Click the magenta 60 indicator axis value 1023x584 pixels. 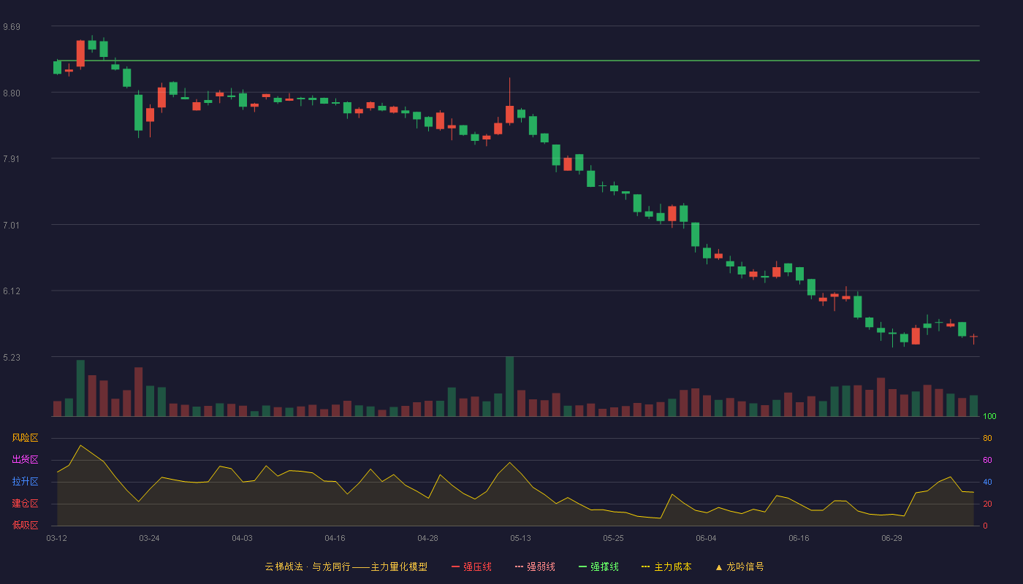point(987,461)
